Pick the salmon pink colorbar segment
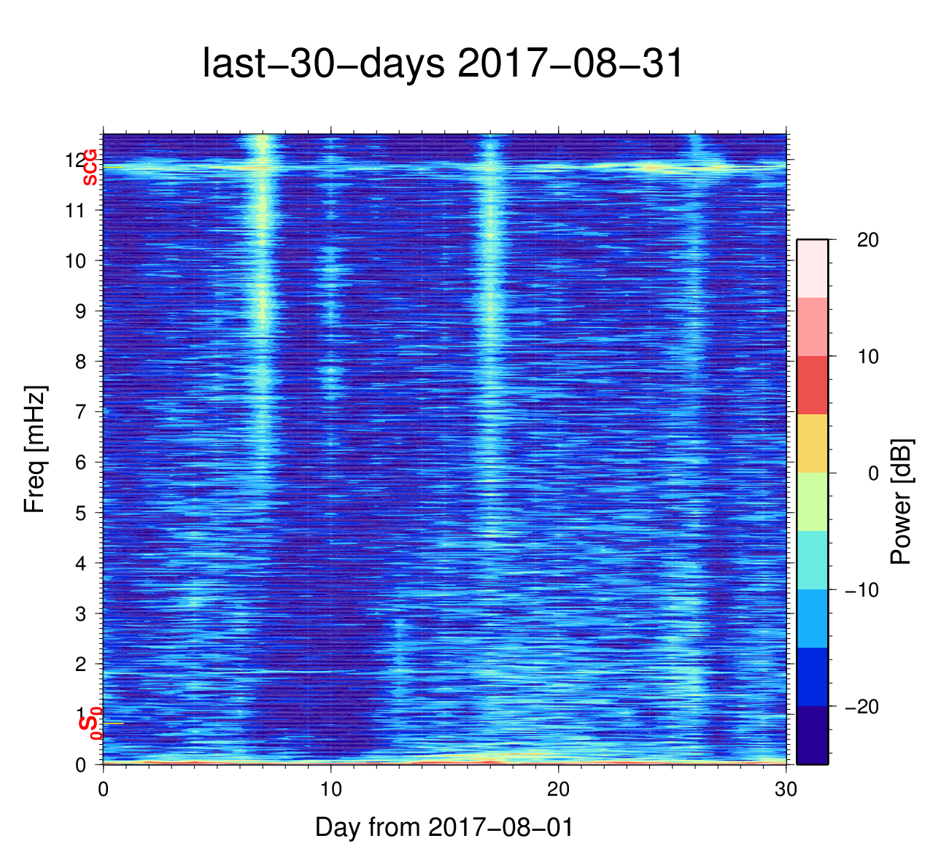 click(812, 327)
